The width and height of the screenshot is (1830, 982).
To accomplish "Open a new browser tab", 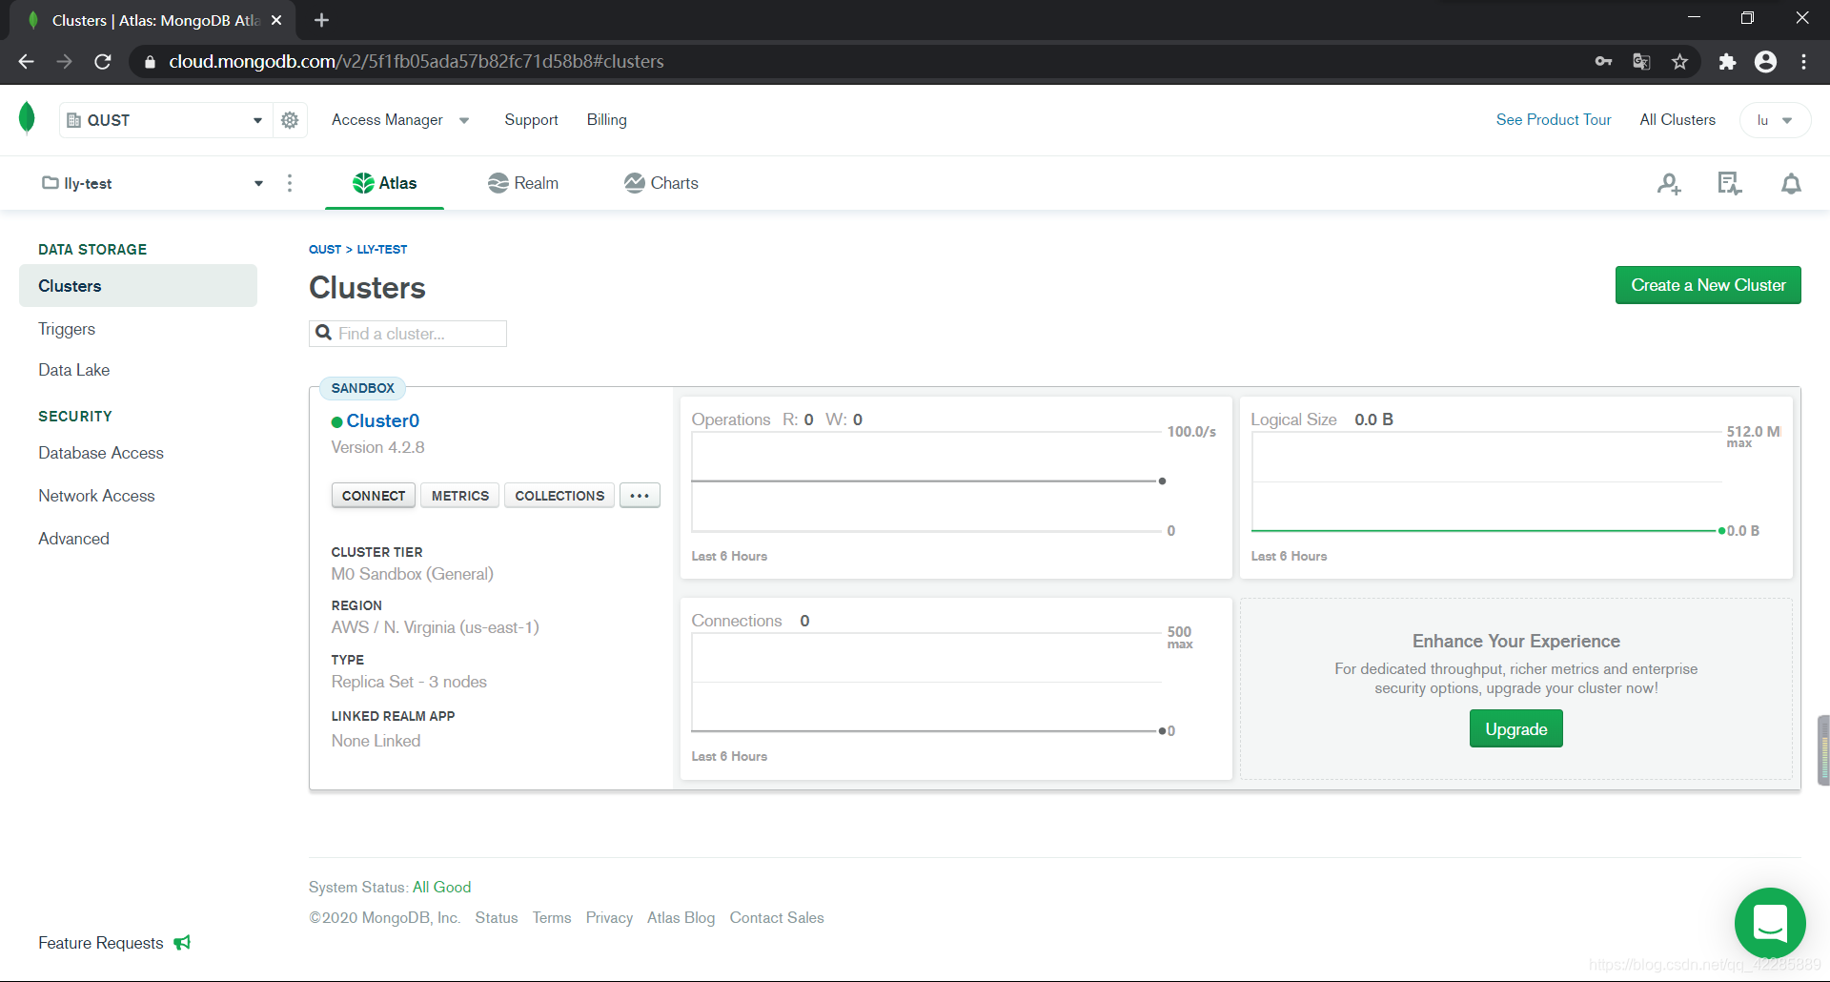I will [x=321, y=20].
